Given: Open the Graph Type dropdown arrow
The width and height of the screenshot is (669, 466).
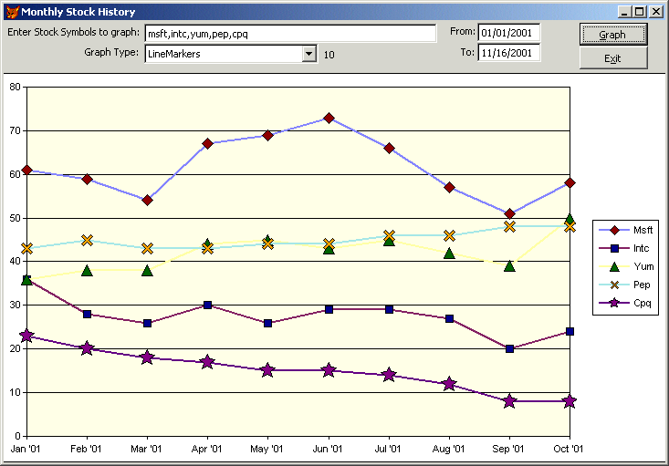Looking at the screenshot, I should tap(308, 54).
